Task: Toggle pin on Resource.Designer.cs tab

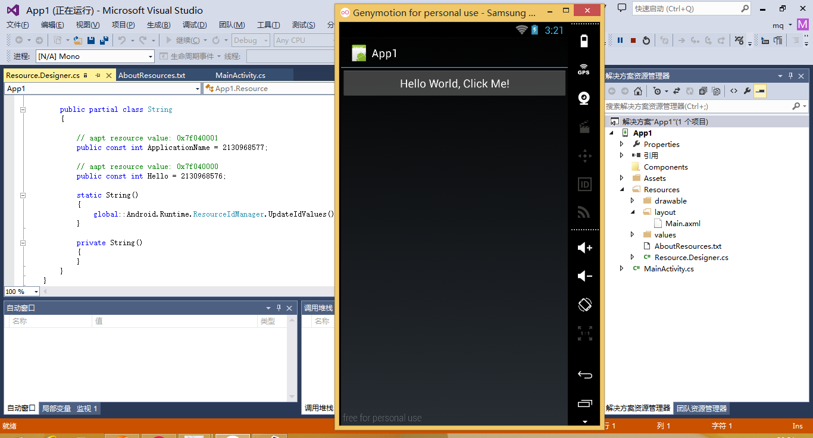Action: point(98,76)
